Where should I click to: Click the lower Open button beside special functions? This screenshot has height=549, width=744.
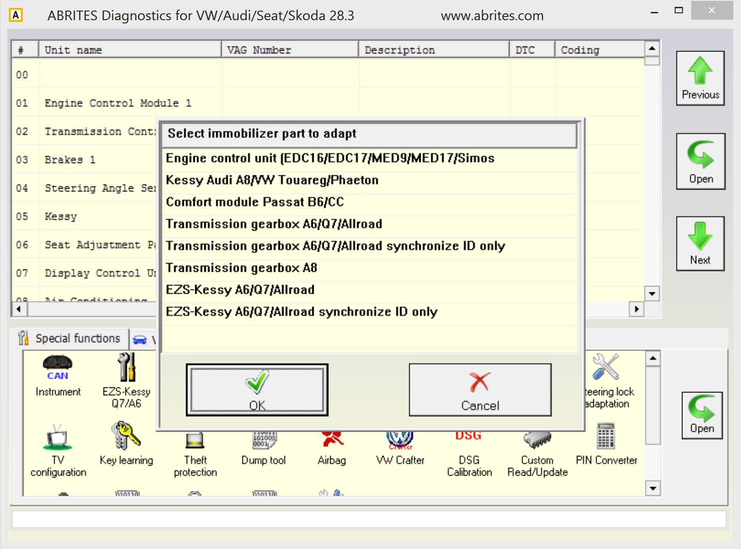[x=702, y=415]
